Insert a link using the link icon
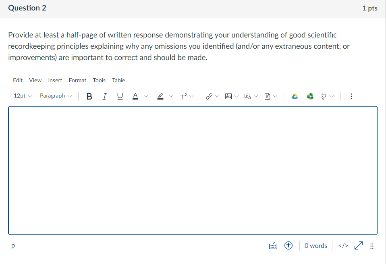 point(209,96)
